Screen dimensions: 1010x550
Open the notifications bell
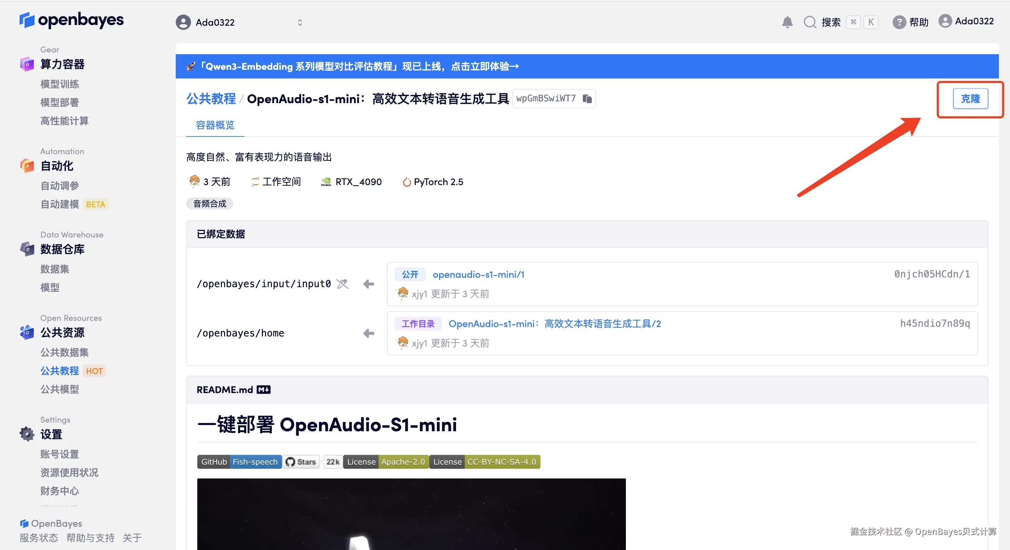click(x=787, y=22)
